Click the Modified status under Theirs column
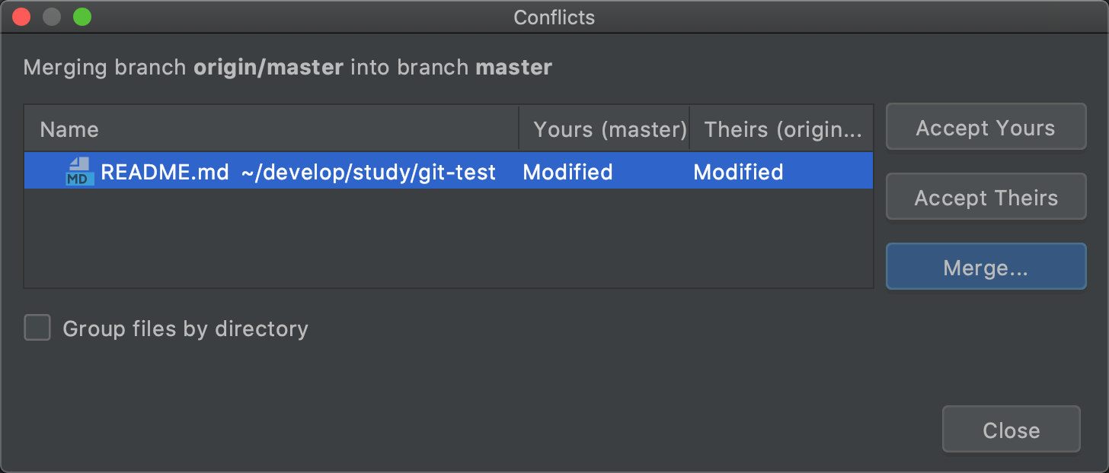The image size is (1109, 473). click(738, 173)
